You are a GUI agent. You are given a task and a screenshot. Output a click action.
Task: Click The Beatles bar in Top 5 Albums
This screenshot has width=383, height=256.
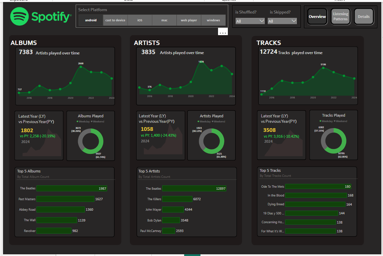(71, 188)
